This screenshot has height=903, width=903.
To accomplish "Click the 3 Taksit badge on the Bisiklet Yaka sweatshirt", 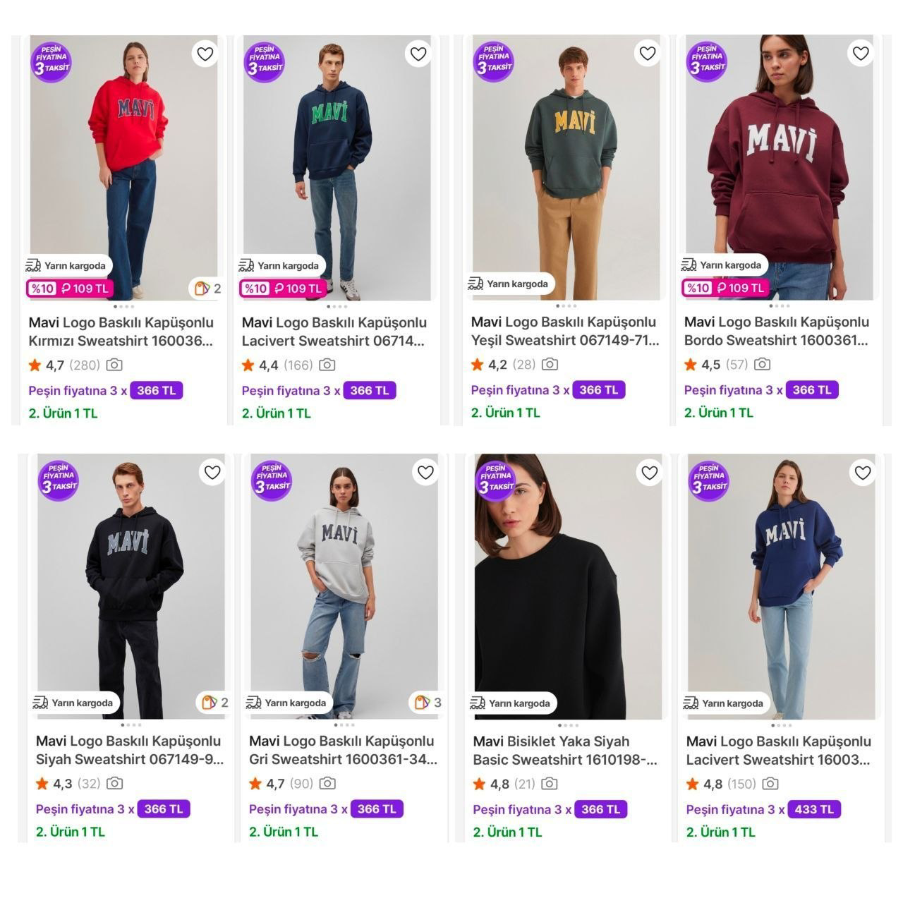I will pos(495,481).
